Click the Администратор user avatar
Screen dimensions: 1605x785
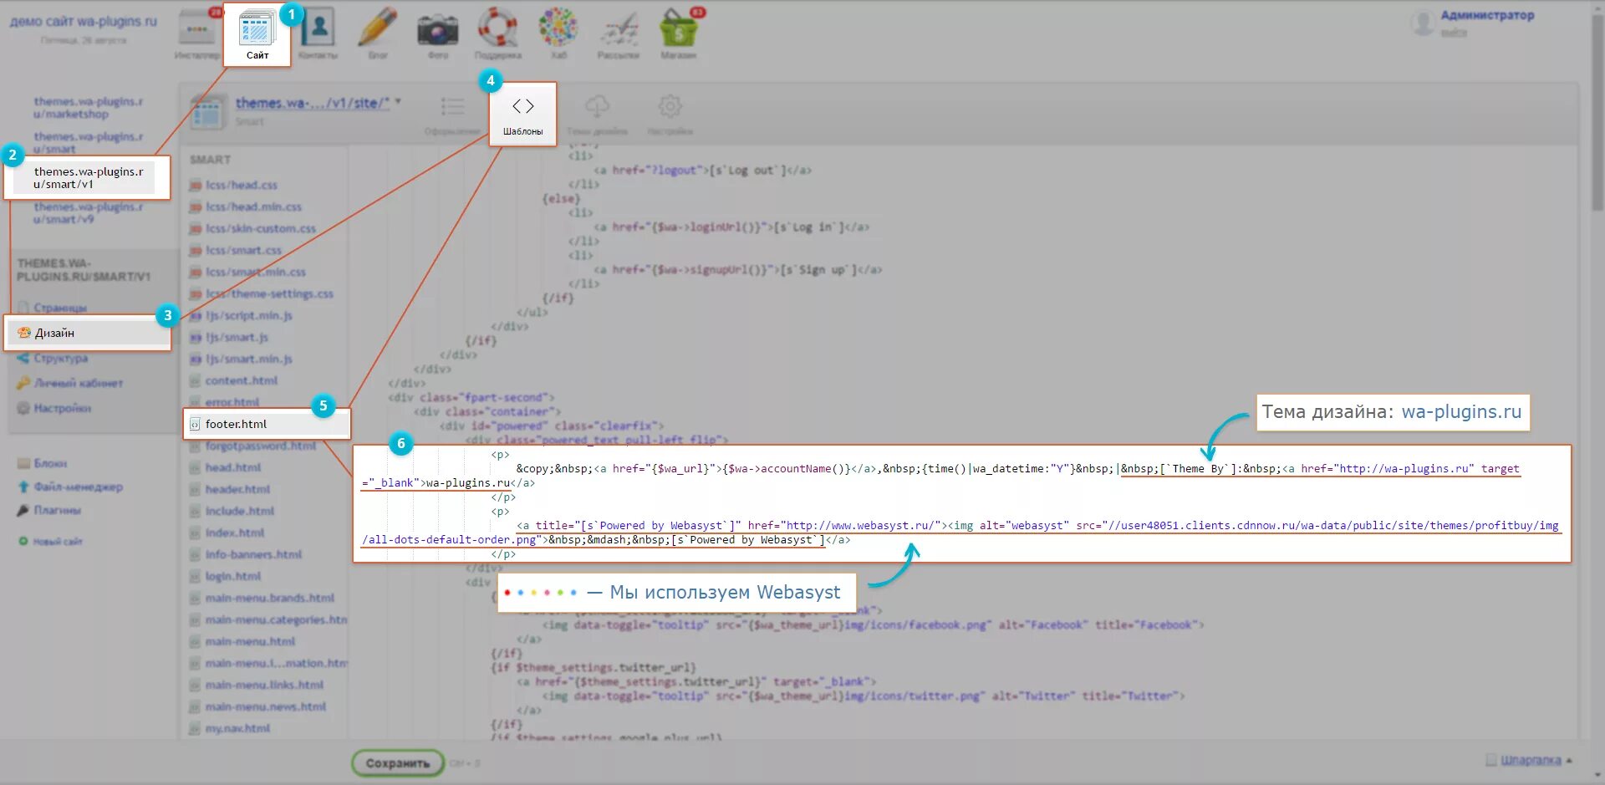(x=1422, y=23)
